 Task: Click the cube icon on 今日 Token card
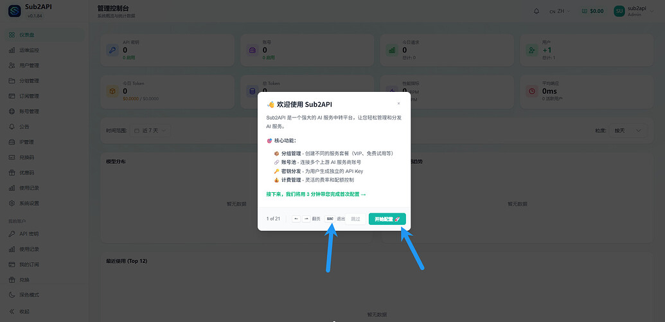tap(112, 91)
